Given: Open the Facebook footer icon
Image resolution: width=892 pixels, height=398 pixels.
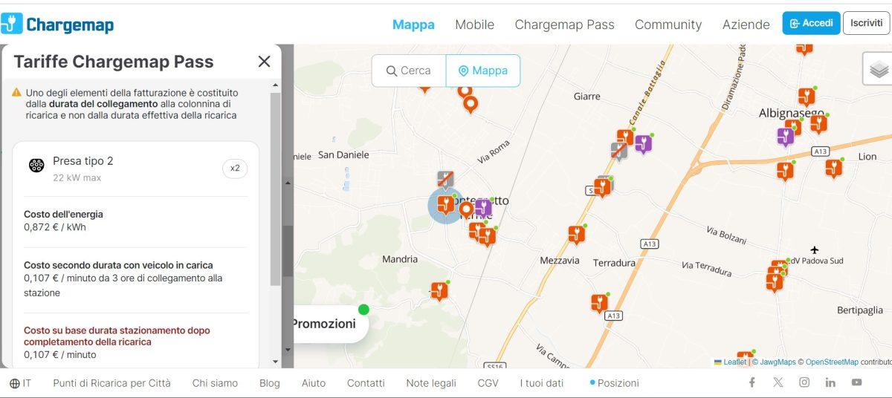Looking at the screenshot, I should tap(752, 382).
